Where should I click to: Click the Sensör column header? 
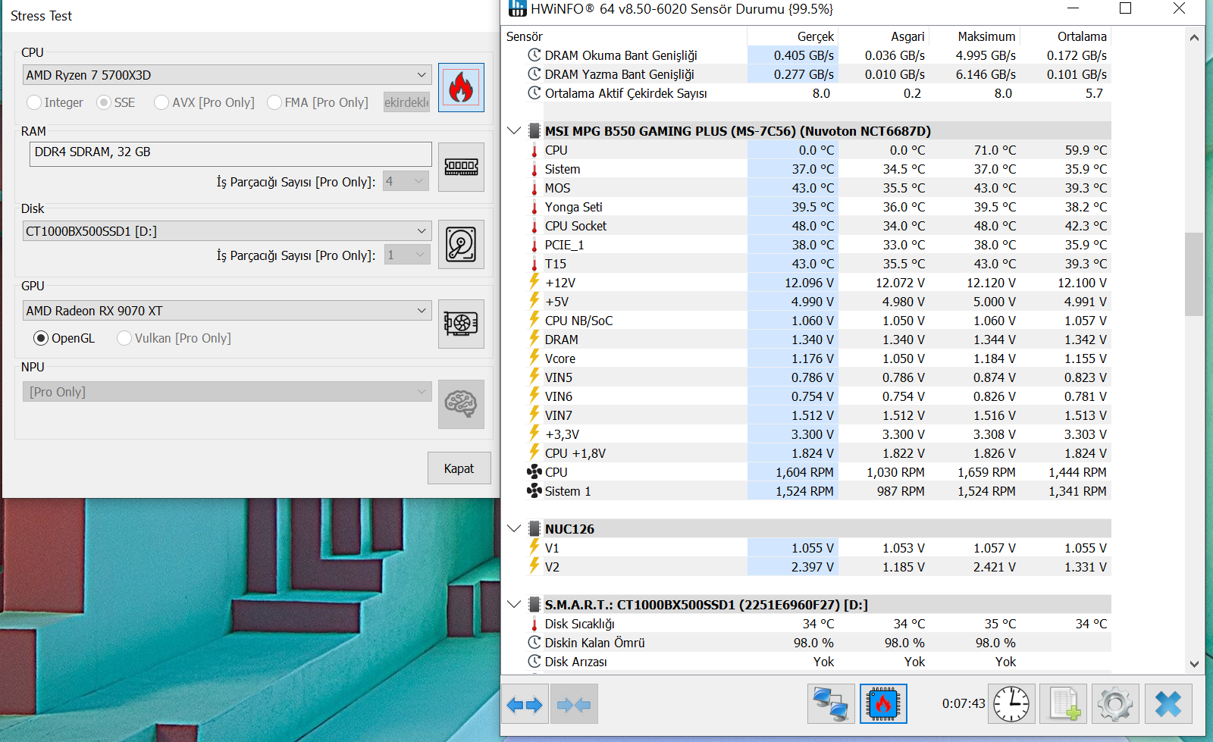tap(525, 36)
